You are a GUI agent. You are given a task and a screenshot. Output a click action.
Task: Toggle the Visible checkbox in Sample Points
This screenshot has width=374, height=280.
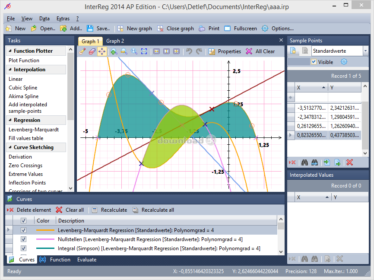pyautogui.click(x=314, y=62)
